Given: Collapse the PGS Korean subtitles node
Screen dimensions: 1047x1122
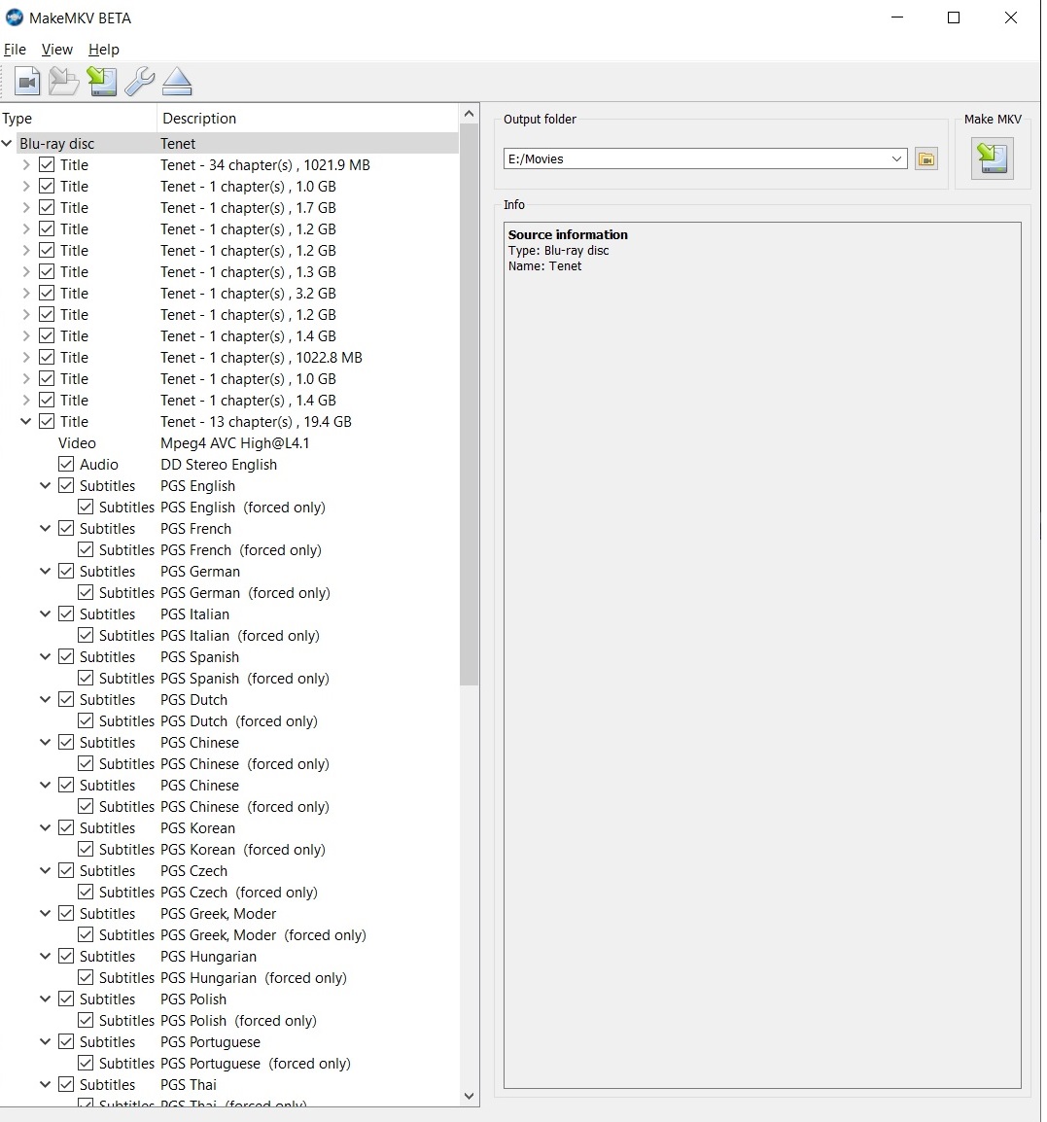Looking at the screenshot, I should pos(45,828).
